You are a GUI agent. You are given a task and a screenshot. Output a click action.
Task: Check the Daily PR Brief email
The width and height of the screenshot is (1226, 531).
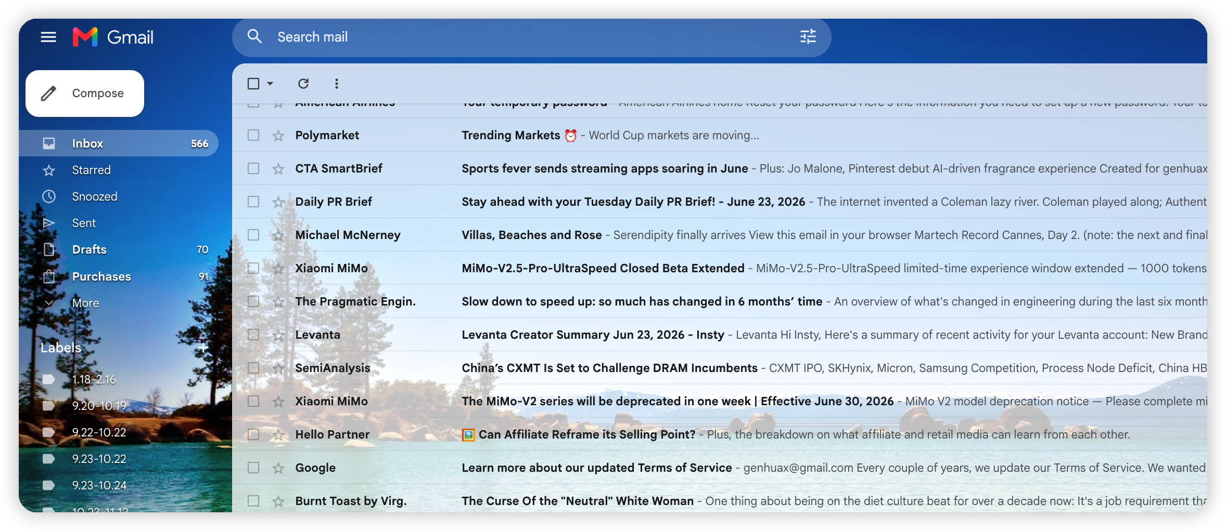click(253, 202)
